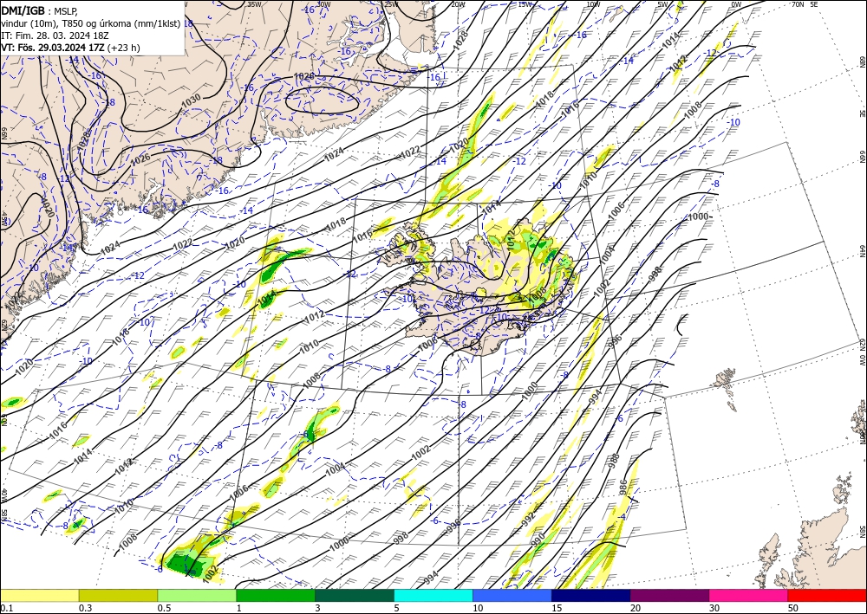Pick the dark green 3–5 legend swatch
The image size is (867, 614).
pyautogui.click(x=355, y=596)
